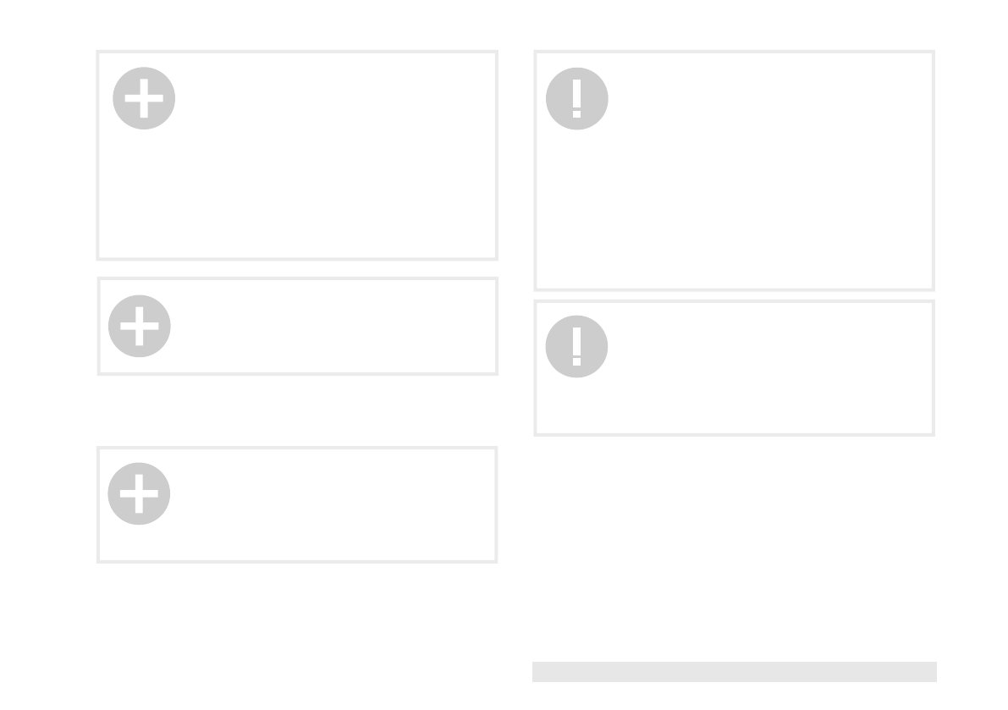Viewport: 1008px width, 710px height.
Task: Click the blank space under the lowest plus-note box
Action: 296,618
